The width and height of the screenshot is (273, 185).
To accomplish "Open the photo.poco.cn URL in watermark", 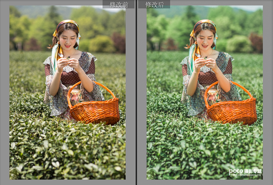I will [246, 175].
